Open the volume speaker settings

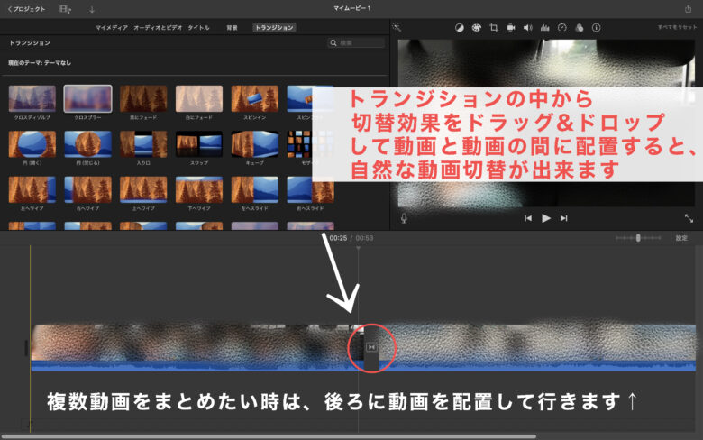pos(527,28)
